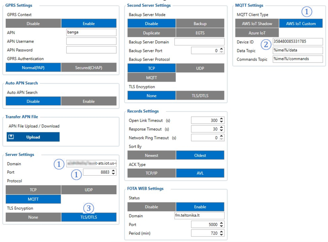Sort records by Newest

pos(151,155)
